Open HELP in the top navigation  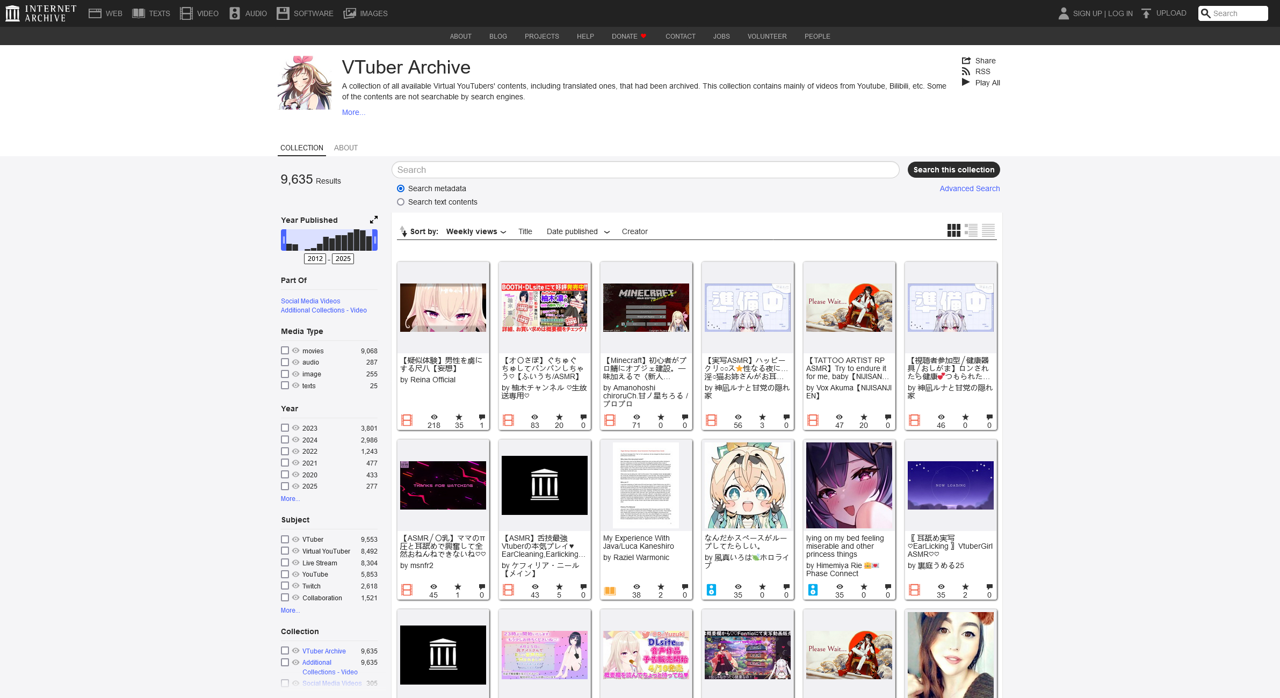tap(585, 36)
